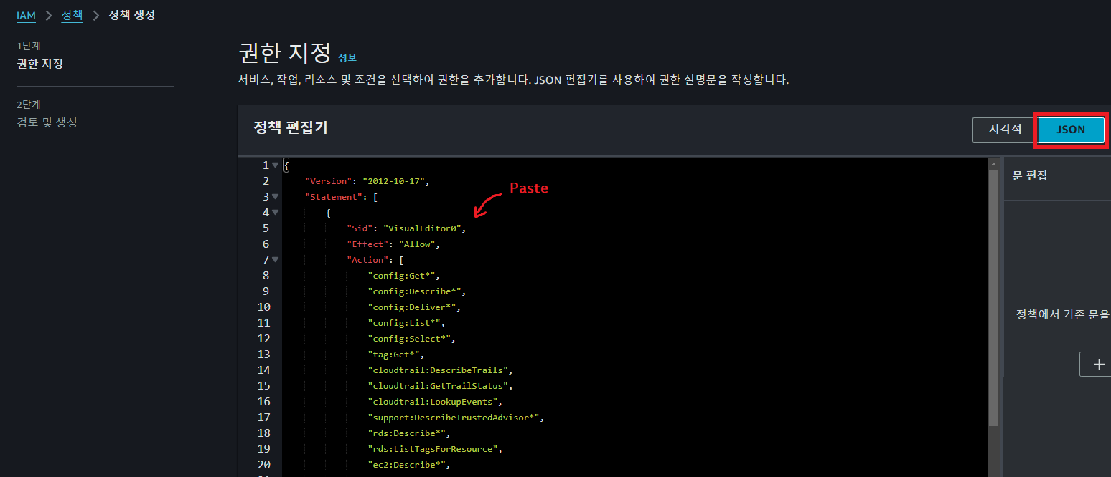Click the 문 편집 panel header

click(1029, 175)
